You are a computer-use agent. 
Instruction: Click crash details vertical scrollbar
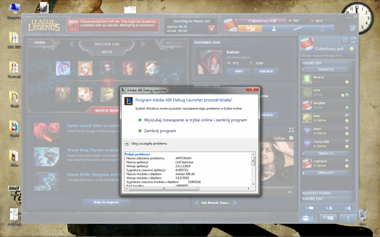pyautogui.click(x=253, y=169)
